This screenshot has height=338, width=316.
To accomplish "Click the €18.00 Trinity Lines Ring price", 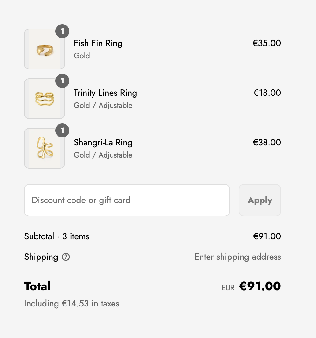I will click(267, 93).
